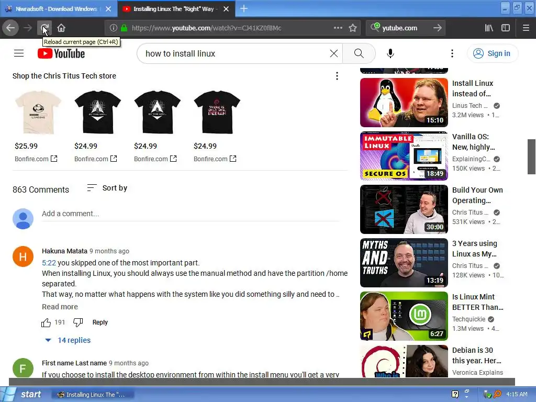Submit the yutube.com search arrow
The width and height of the screenshot is (536, 402).
pyautogui.click(x=438, y=28)
